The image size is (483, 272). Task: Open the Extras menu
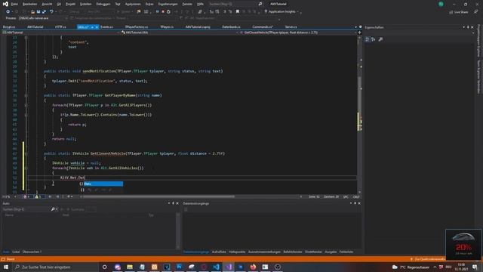[x=149, y=4]
